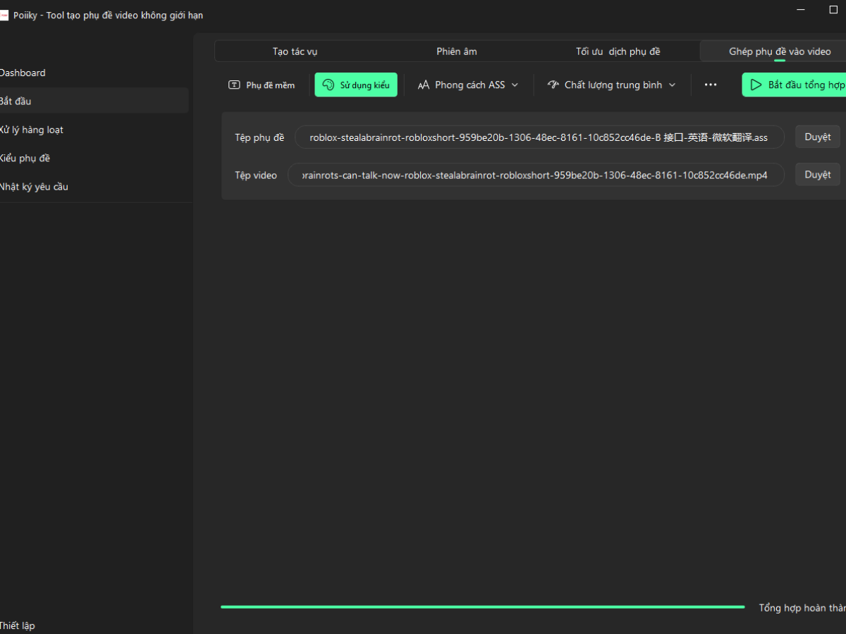Click the play icon in Bắt đầu tổng hợp
Screen dimensions: 846x634
point(756,85)
